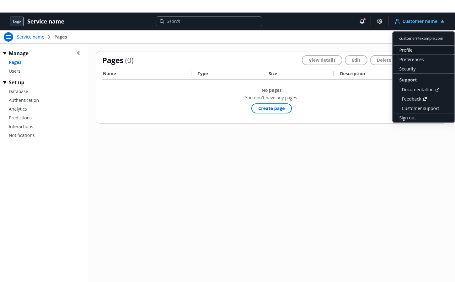Click the 'You don't have any pages.' text
This screenshot has width=455, height=282.
[x=271, y=98]
